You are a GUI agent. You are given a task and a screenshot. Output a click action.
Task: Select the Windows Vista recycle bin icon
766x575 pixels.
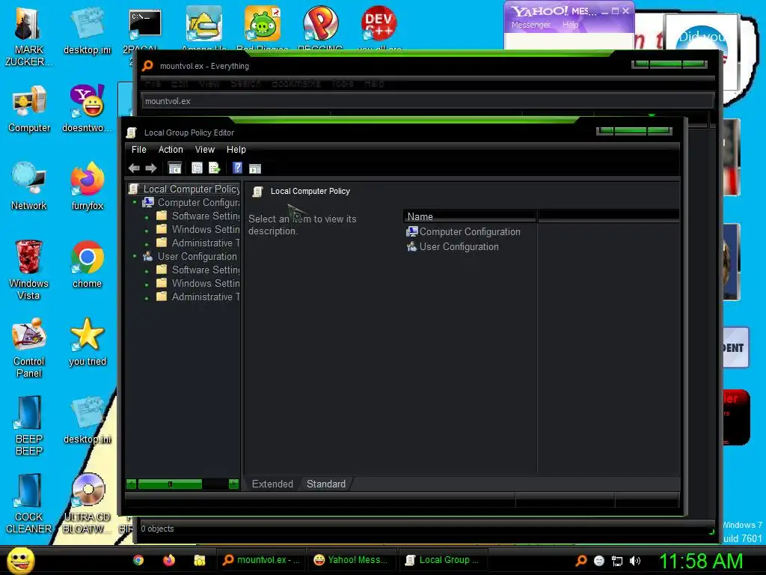tap(29, 270)
